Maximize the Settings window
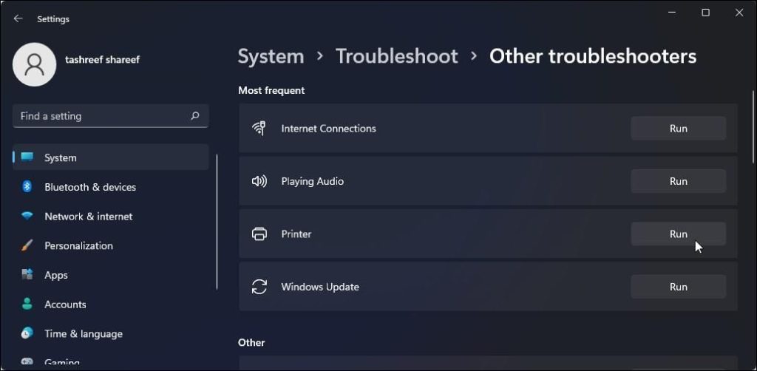This screenshot has height=371, width=757. point(705,13)
